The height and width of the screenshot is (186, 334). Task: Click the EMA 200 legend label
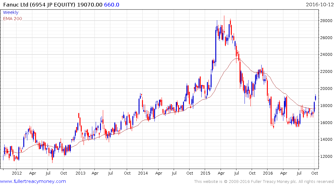coord(12,19)
